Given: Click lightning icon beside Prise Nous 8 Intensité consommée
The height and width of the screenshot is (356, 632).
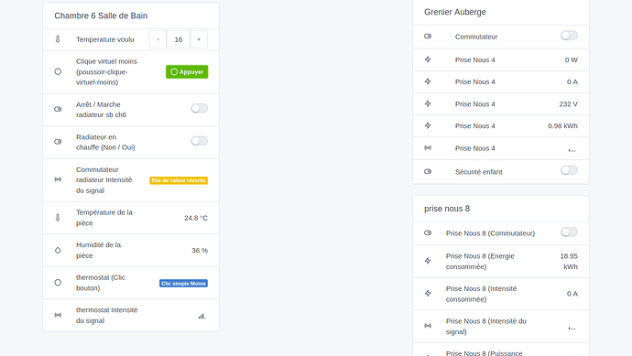Looking at the screenshot, I should coord(428,293).
